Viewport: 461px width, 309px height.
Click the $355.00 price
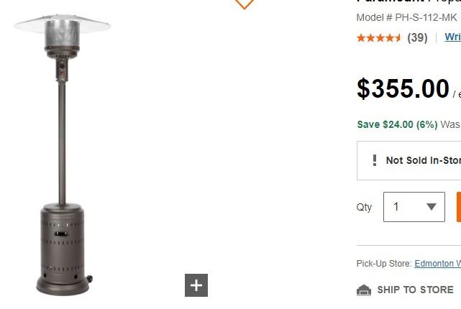point(403,88)
